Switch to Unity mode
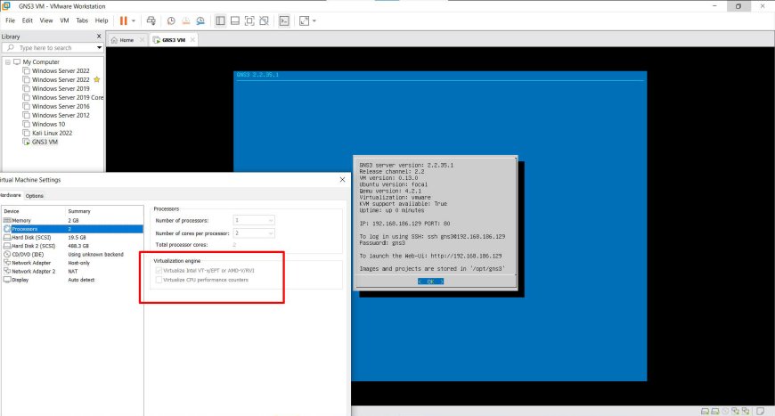 (x=264, y=20)
